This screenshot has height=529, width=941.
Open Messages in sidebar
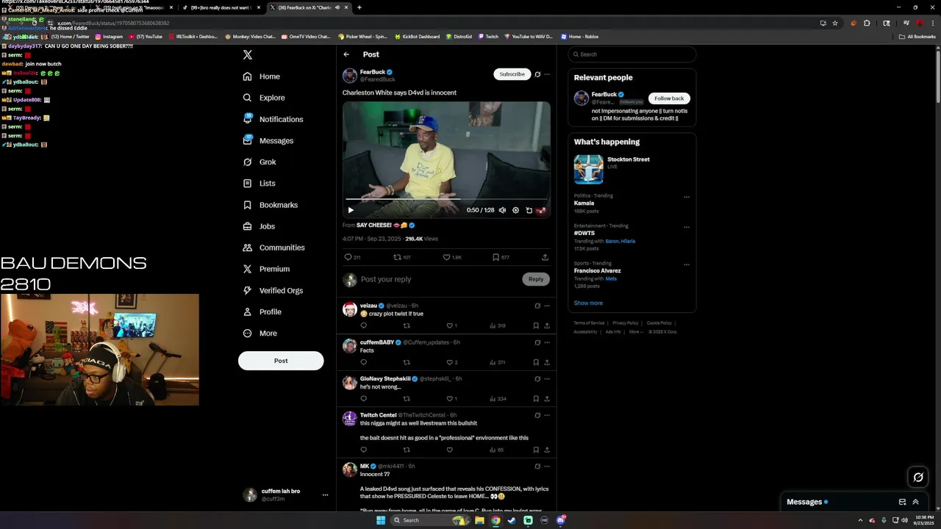coord(268,140)
